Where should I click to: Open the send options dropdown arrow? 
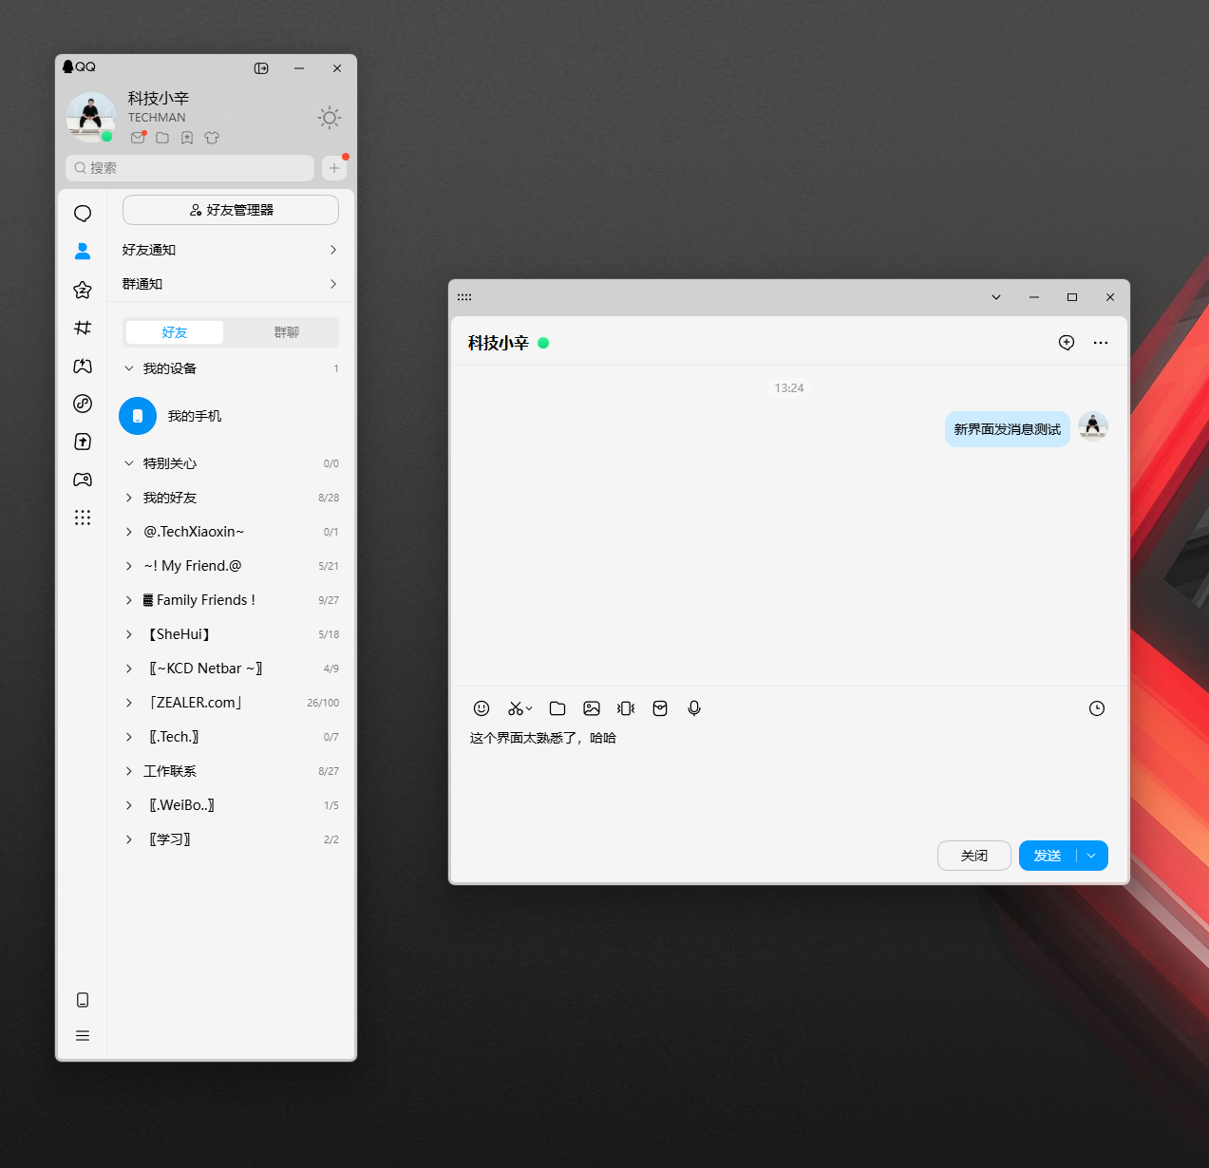pos(1092,856)
